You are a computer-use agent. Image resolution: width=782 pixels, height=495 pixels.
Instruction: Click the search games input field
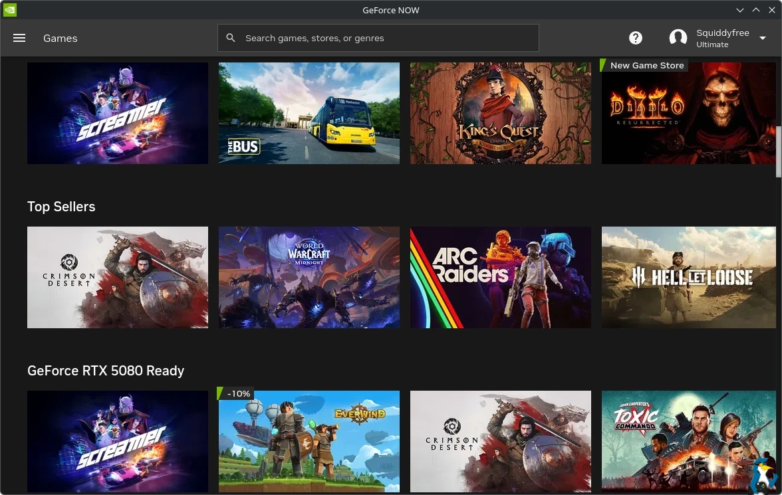point(386,39)
